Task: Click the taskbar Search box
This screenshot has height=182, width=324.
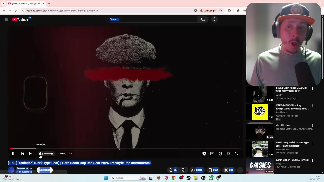Action: [129, 178]
